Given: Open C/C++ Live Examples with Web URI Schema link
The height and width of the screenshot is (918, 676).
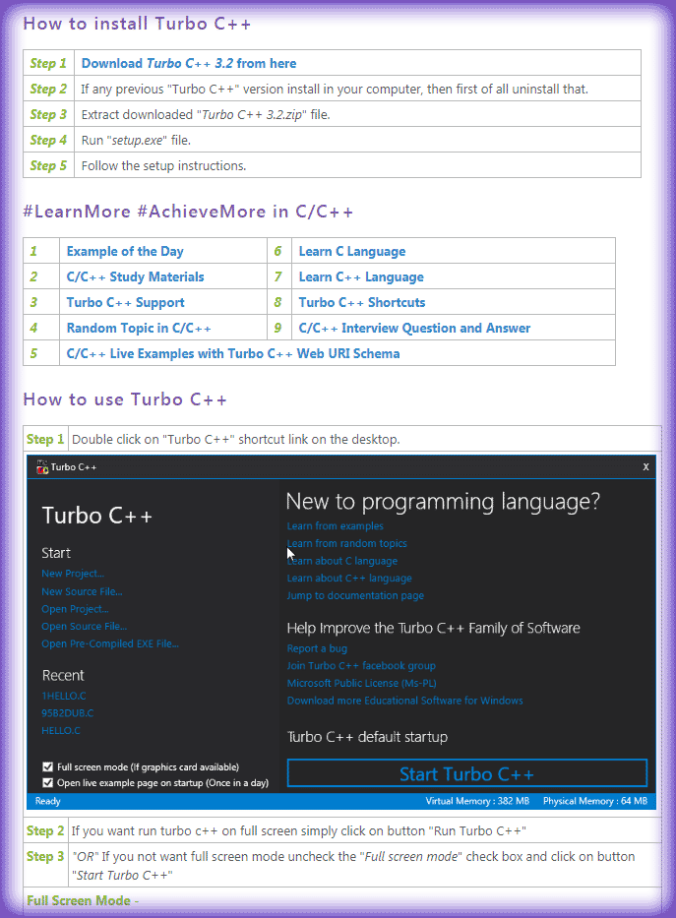Looking at the screenshot, I should click(233, 353).
